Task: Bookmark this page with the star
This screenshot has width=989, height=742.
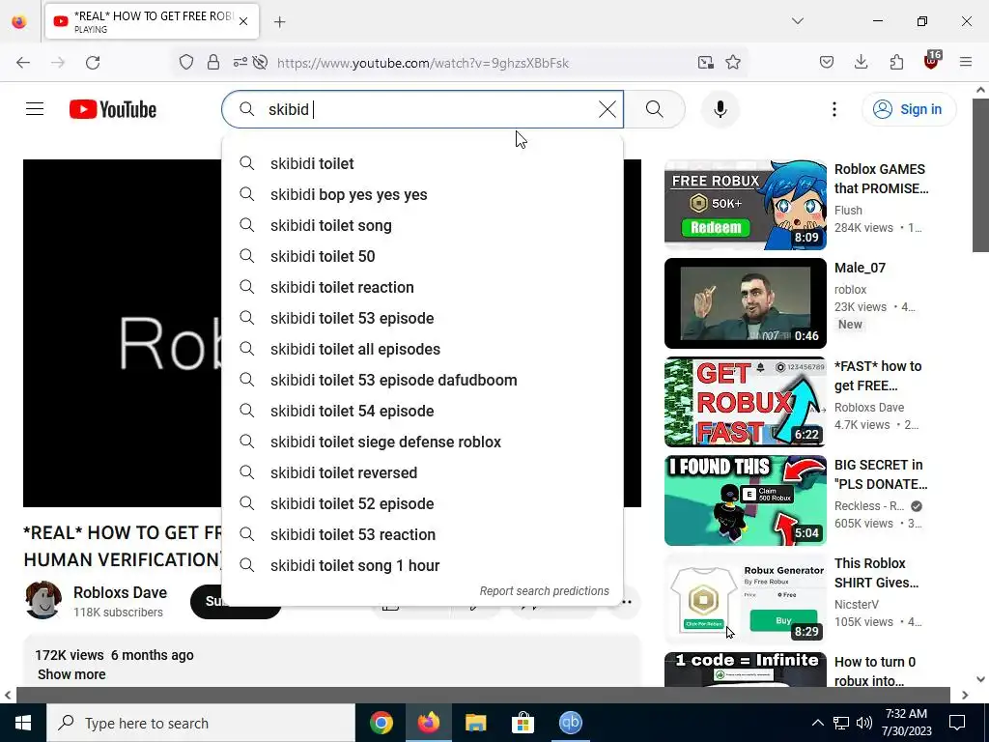Action: tap(733, 63)
